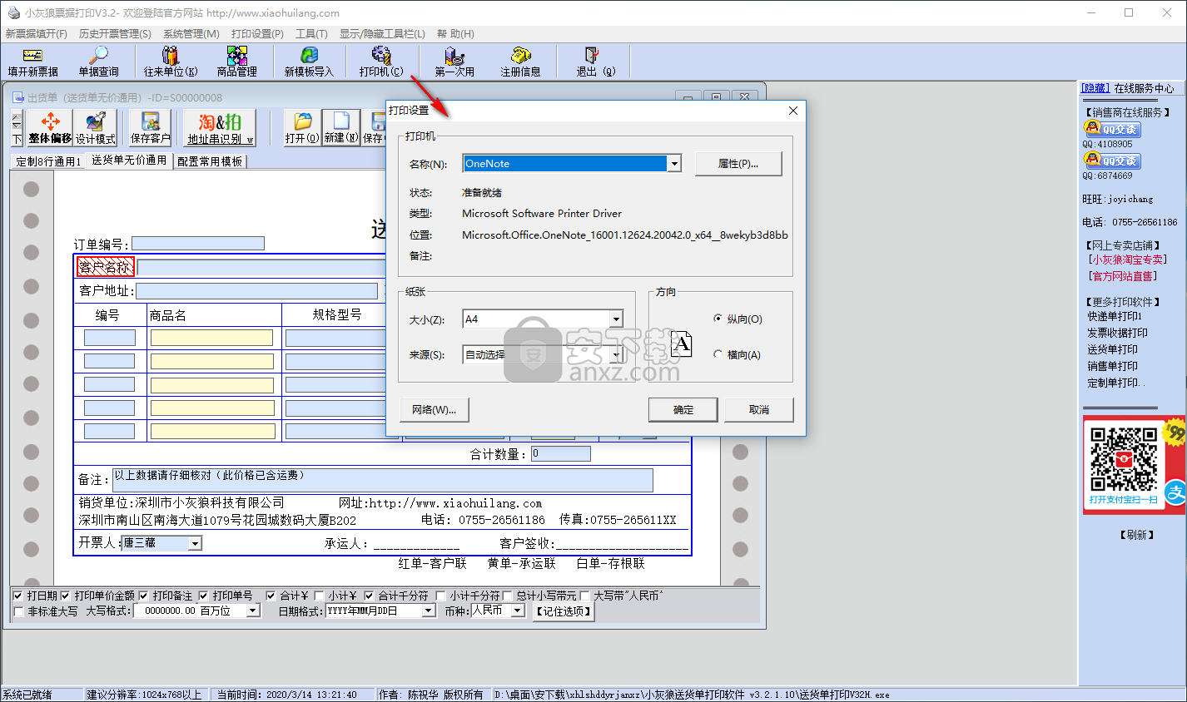The width and height of the screenshot is (1187, 702).
Task: Open 淘&拍 地址串识别 tool
Action: (x=220, y=128)
